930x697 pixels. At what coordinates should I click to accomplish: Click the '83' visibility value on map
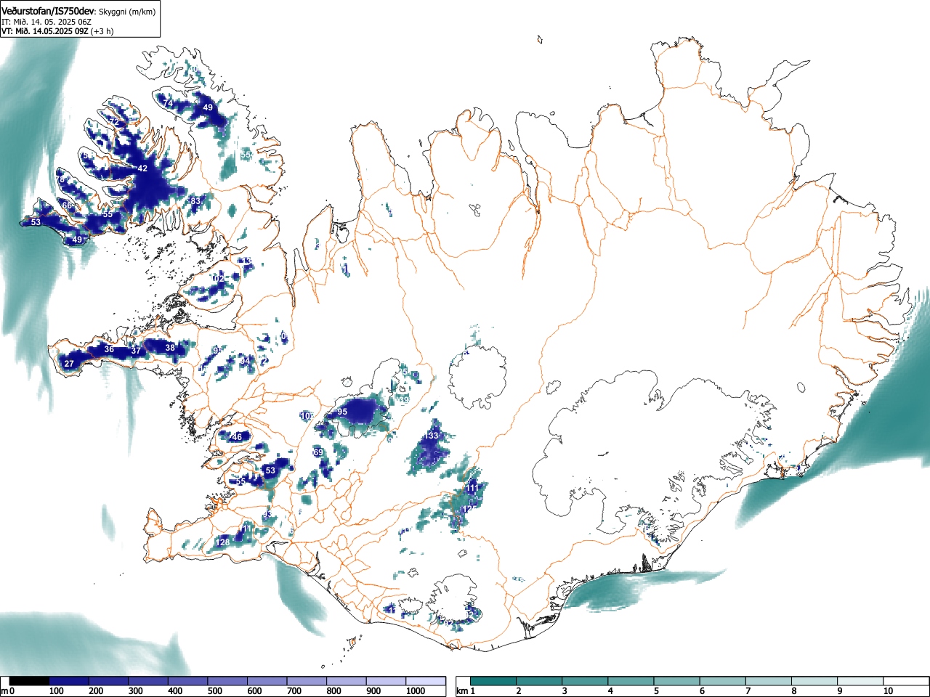click(195, 201)
